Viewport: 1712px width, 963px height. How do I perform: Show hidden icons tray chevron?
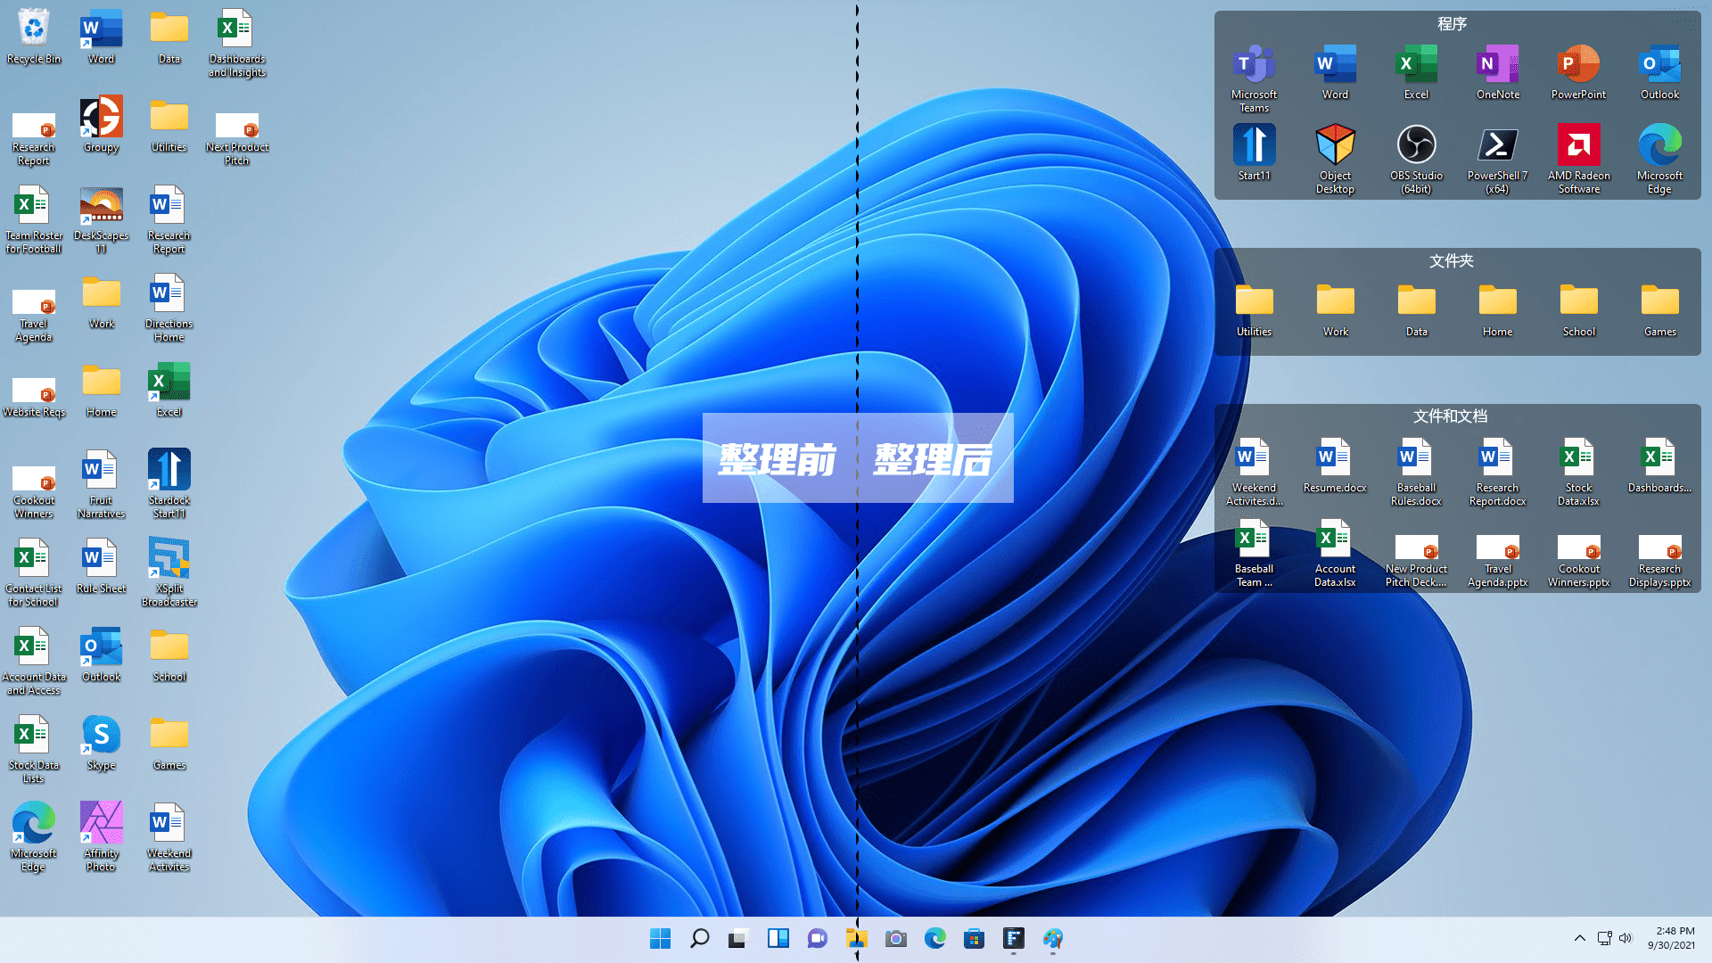click(x=1579, y=938)
